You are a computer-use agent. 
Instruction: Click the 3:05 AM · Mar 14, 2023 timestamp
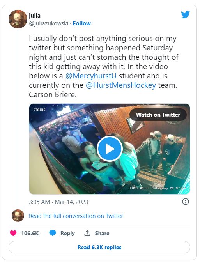coord(58,202)
